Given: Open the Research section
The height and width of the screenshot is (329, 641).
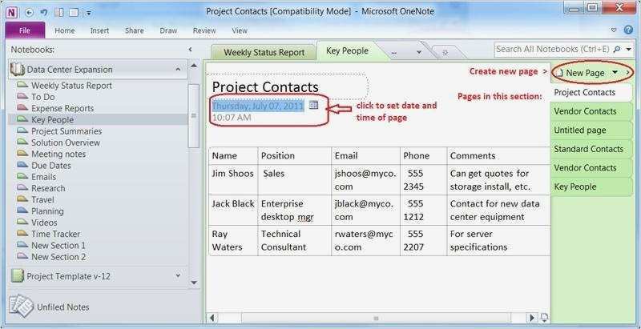Looking at the screenshot, I should 48,189.
